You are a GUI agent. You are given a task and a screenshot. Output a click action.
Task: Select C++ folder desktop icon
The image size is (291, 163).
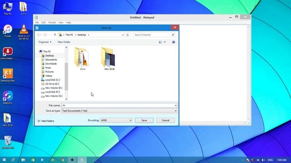pyautogui.click(x=23, y=9)
